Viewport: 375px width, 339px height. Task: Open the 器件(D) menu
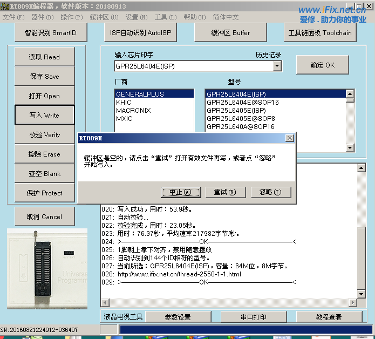43,17
